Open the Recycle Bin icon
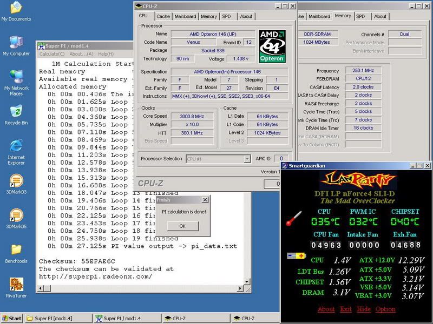 pos(16,112)
